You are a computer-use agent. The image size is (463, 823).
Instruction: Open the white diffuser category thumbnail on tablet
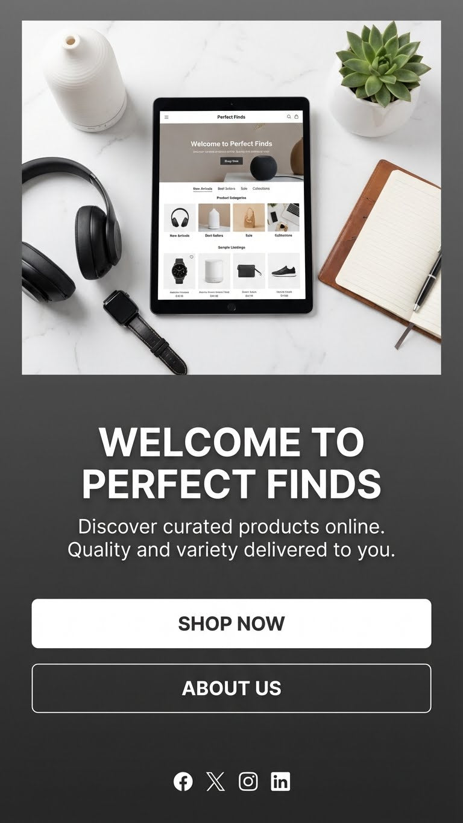click(214, 218)
